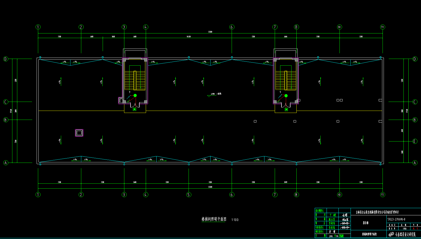The width and height of the screenshot is (421, 239).
Task: Select the bottom overall dimension 57600
Action: pos(210,187)
